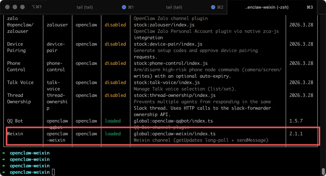The width and height of the screenshot is (326, 176).
Task: Click 'openclaw' origin in Weixin row
Action: pos(86,133)
